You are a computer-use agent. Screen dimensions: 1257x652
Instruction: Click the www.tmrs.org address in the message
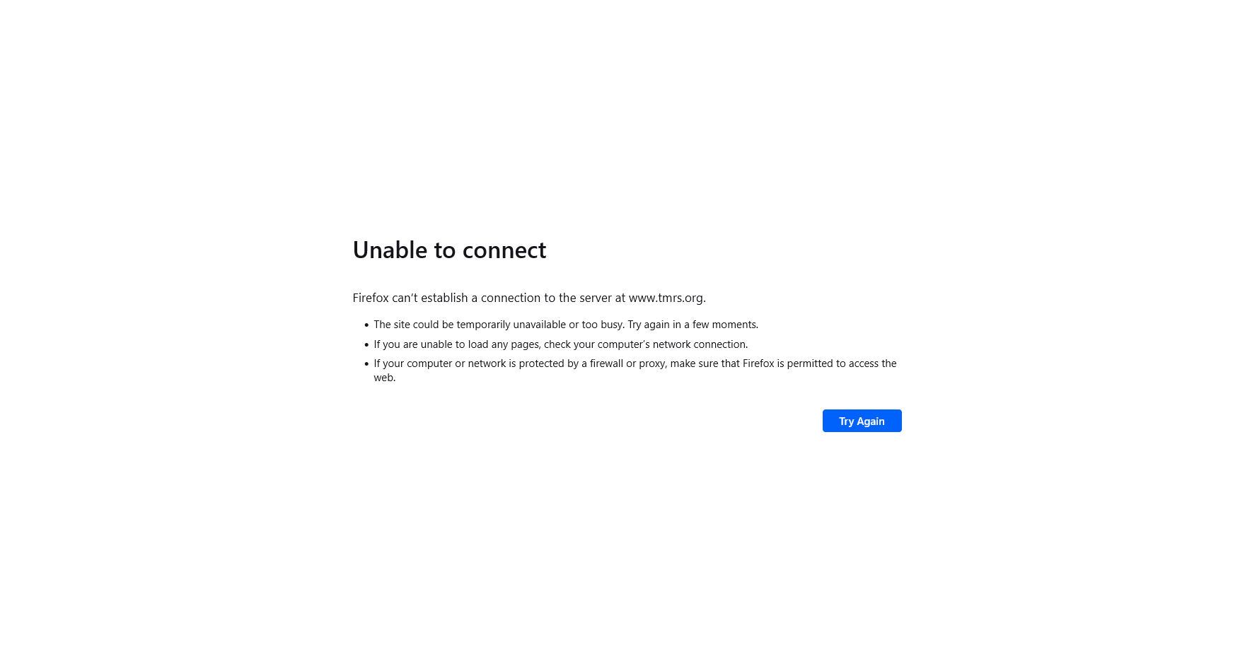tap(666, 298)
